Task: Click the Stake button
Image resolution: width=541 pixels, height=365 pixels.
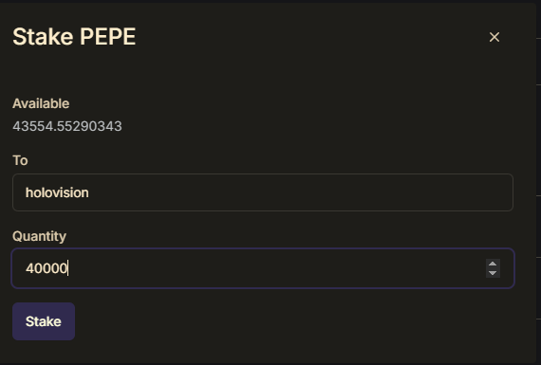Action: point(44,321)
